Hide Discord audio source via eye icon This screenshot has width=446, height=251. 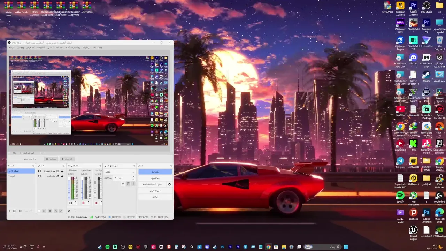click(58, 171)
